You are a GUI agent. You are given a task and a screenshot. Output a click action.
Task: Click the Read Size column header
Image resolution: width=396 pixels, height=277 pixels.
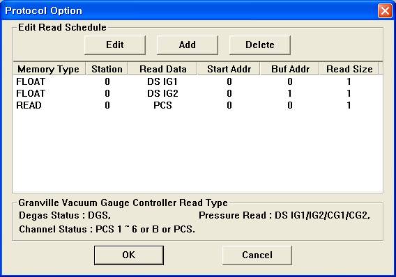[349, 69]
